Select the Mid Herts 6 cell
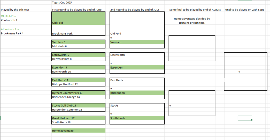 [78, 46]
